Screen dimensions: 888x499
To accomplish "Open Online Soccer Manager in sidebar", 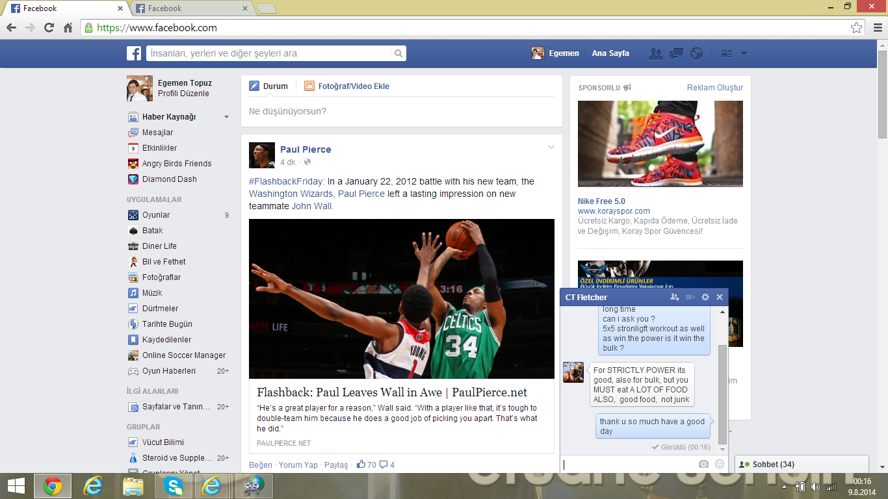I will (x=184, y=355).
